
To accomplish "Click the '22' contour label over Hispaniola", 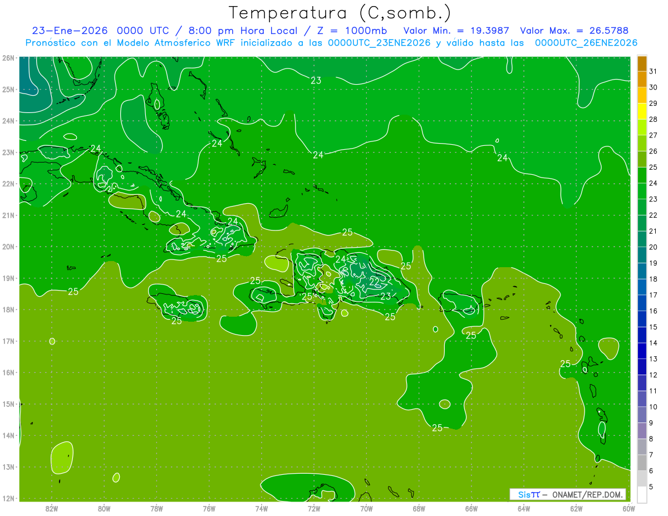I will (375, 281).
